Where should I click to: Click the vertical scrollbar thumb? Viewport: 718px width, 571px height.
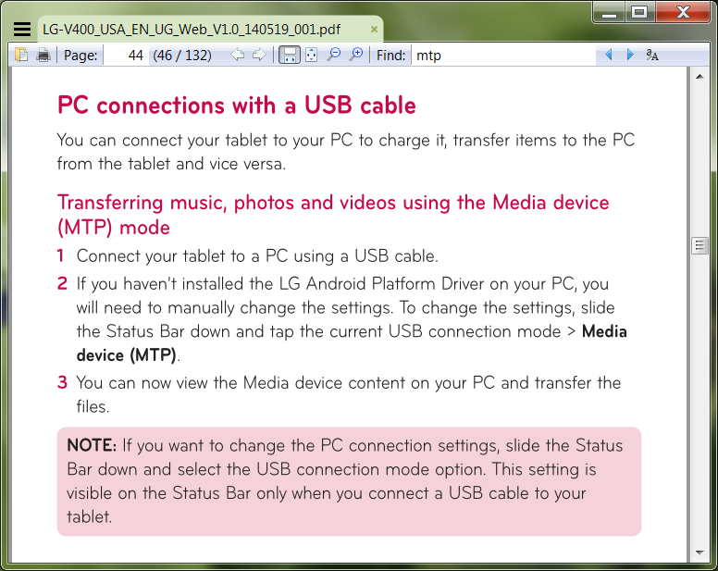pos(699,245)
